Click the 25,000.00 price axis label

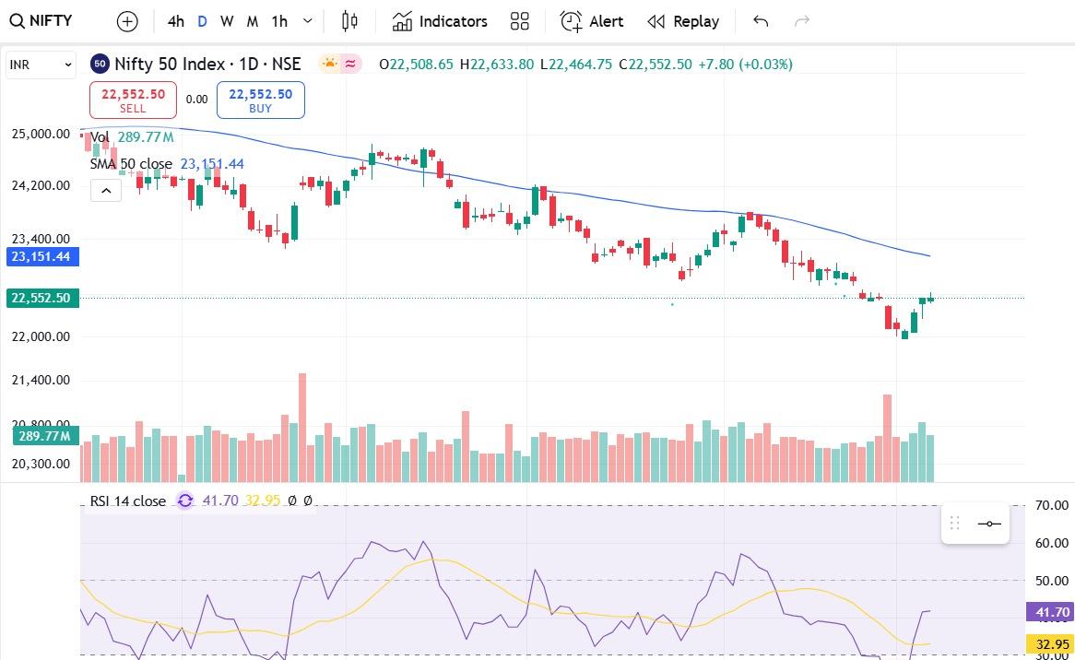[x=41, y=134]
